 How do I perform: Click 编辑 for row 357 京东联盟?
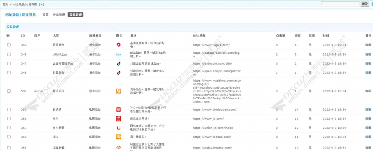[368, 128]
